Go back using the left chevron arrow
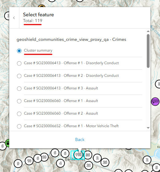The image size is (160, 172). click(14, 18)
